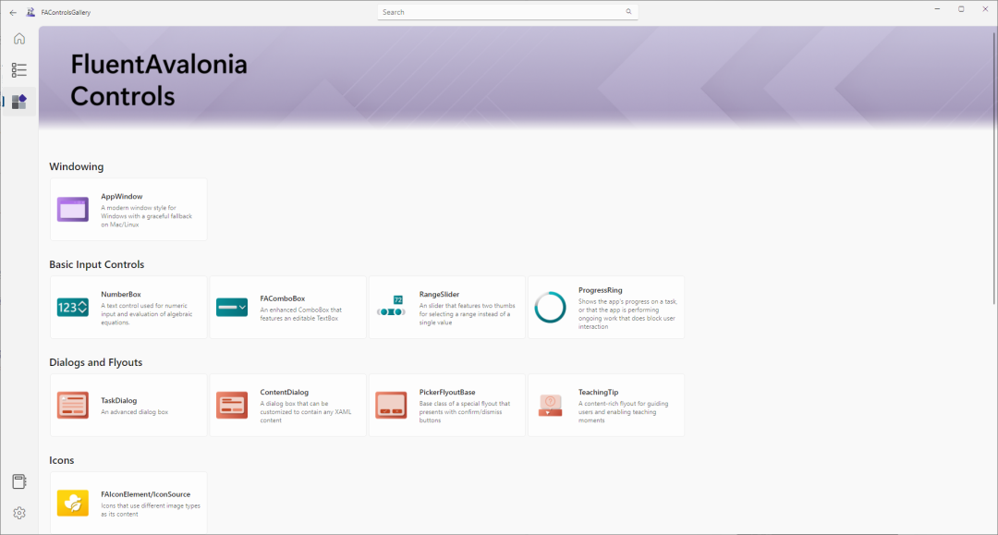The width and height of the screenshot is (998, 535).
Task: Click the PickerFlyoutBase icon
Action: 391,406
